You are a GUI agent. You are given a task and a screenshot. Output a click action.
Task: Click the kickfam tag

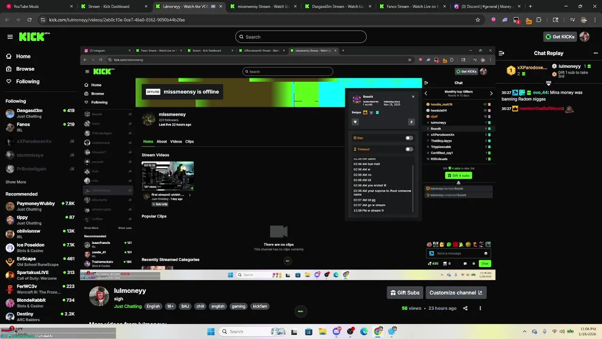[x=260, y=307]
